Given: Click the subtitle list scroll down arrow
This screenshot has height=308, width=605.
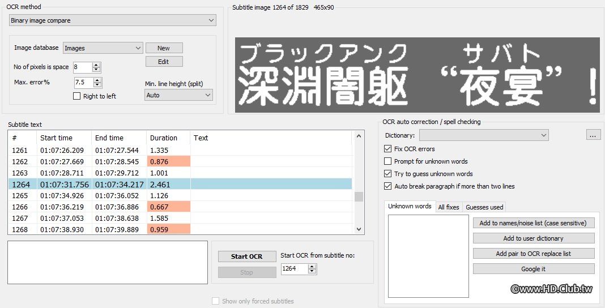Looking at the screenshot, I should 359,229.
